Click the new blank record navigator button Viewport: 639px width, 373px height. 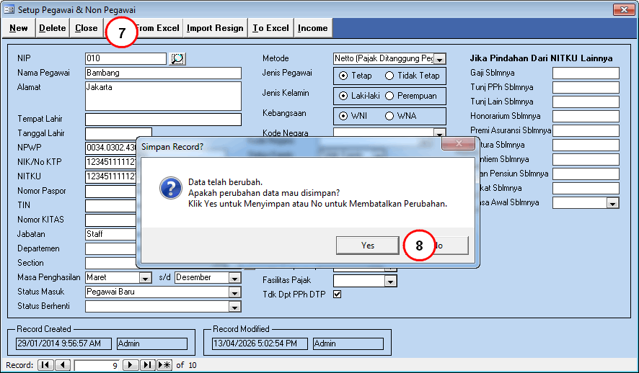tap(164, 365)
